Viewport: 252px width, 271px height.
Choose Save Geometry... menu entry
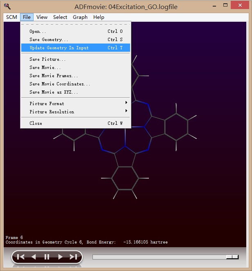click(75, 39)
